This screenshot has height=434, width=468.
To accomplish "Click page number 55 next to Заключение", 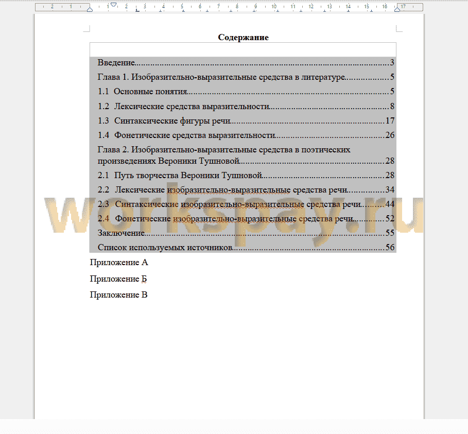I will click(390, 233).
